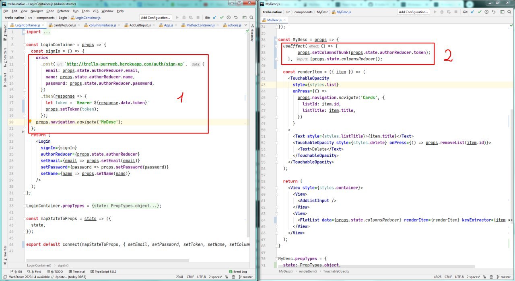
Task: Open Git history clock icon in left window
Action: coord(228,18)
